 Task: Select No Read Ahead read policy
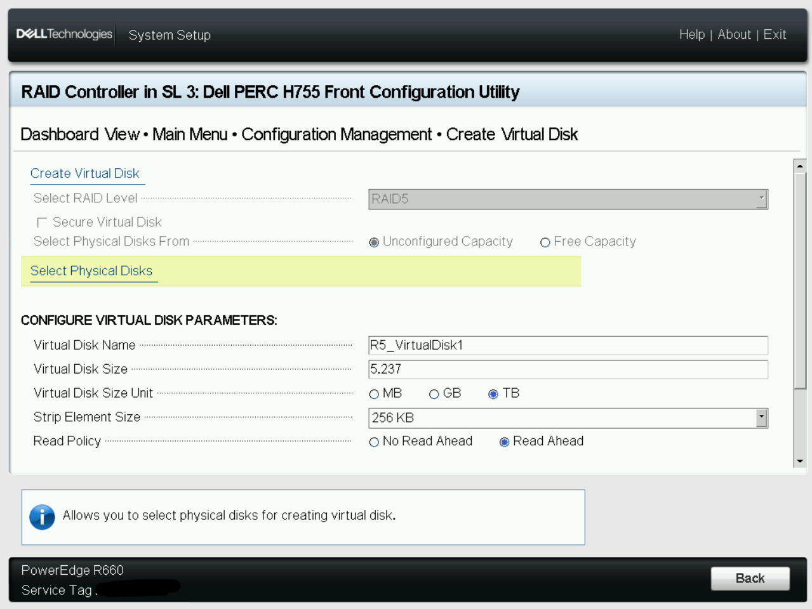click(x=374, y=442)
